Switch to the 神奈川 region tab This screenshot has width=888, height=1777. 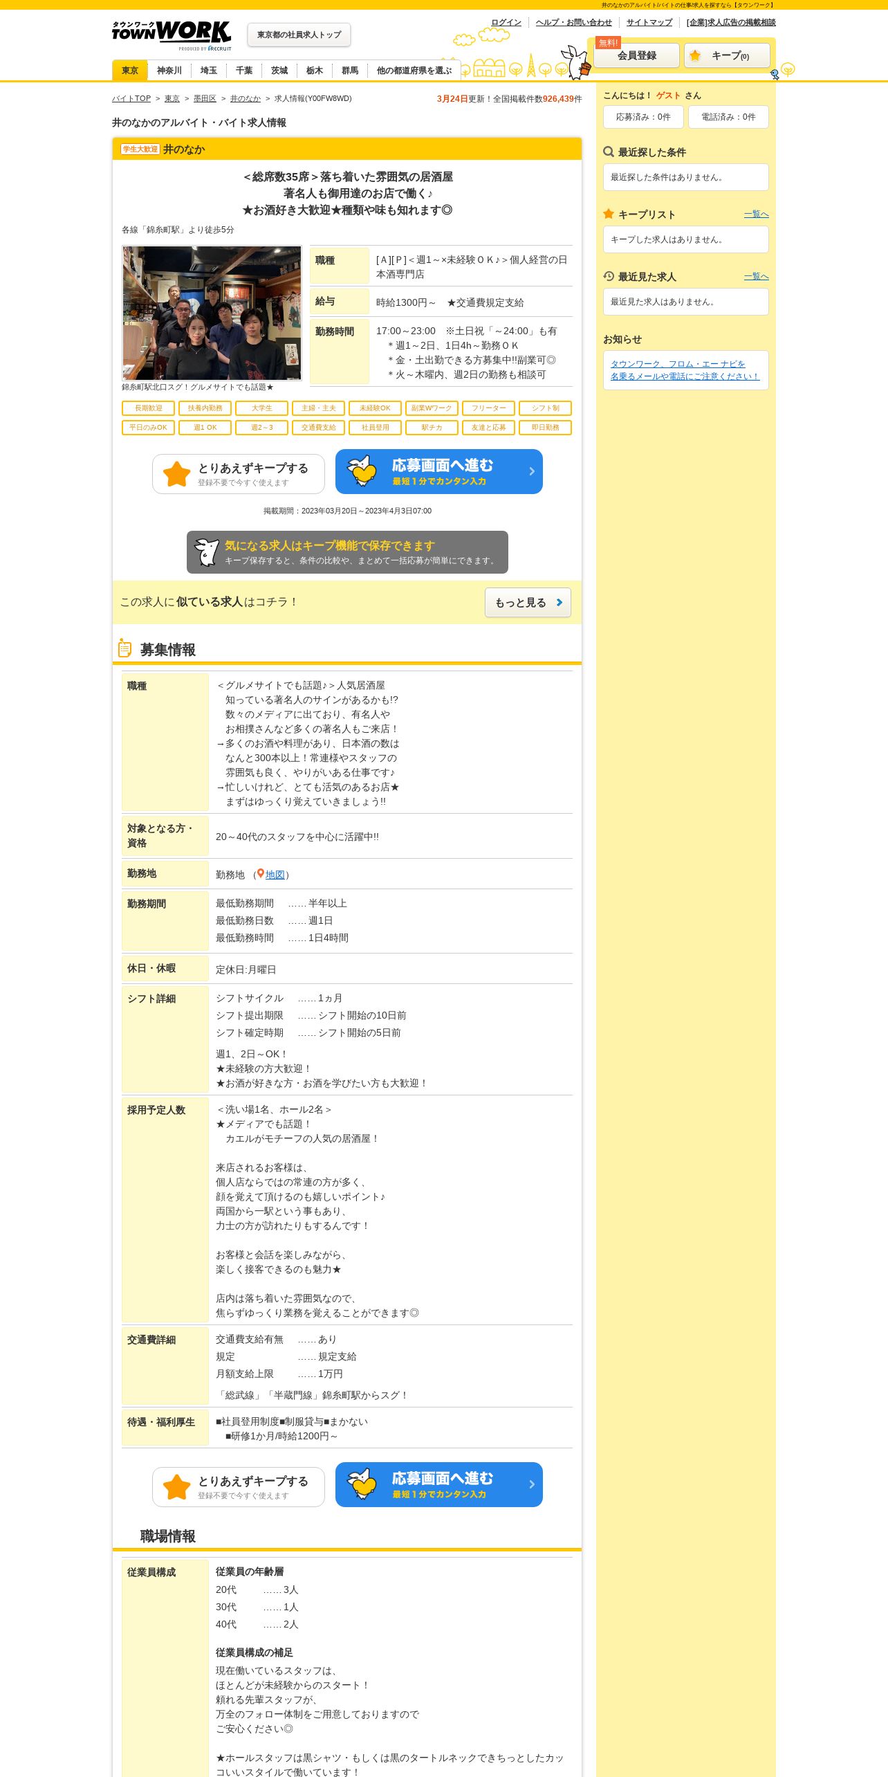pos(169,71)
